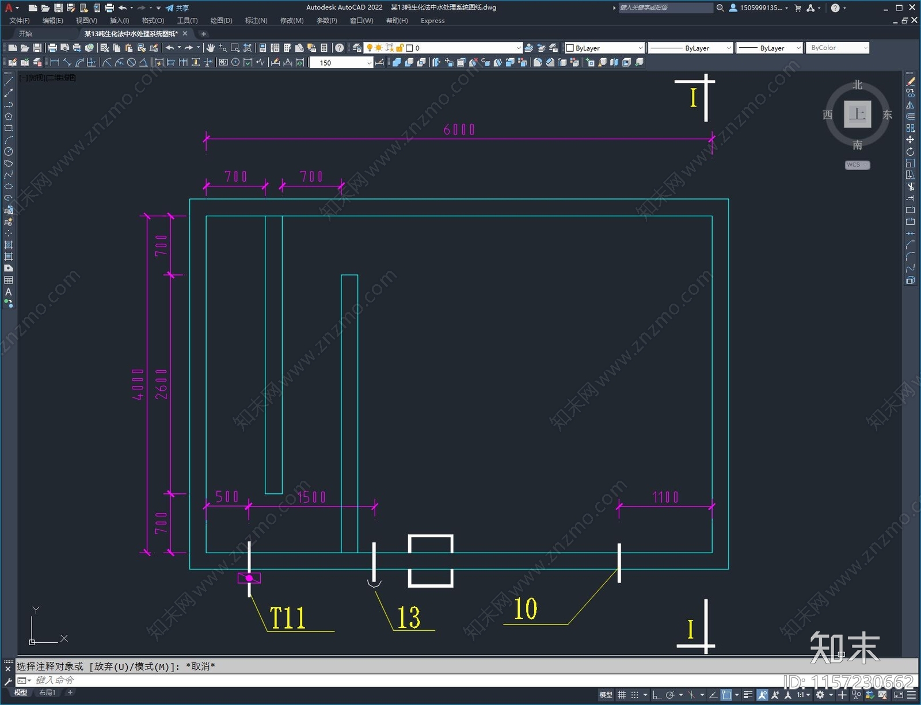
Task: Click the keyword search box in title bar
Action: click(x=665, y=8)
